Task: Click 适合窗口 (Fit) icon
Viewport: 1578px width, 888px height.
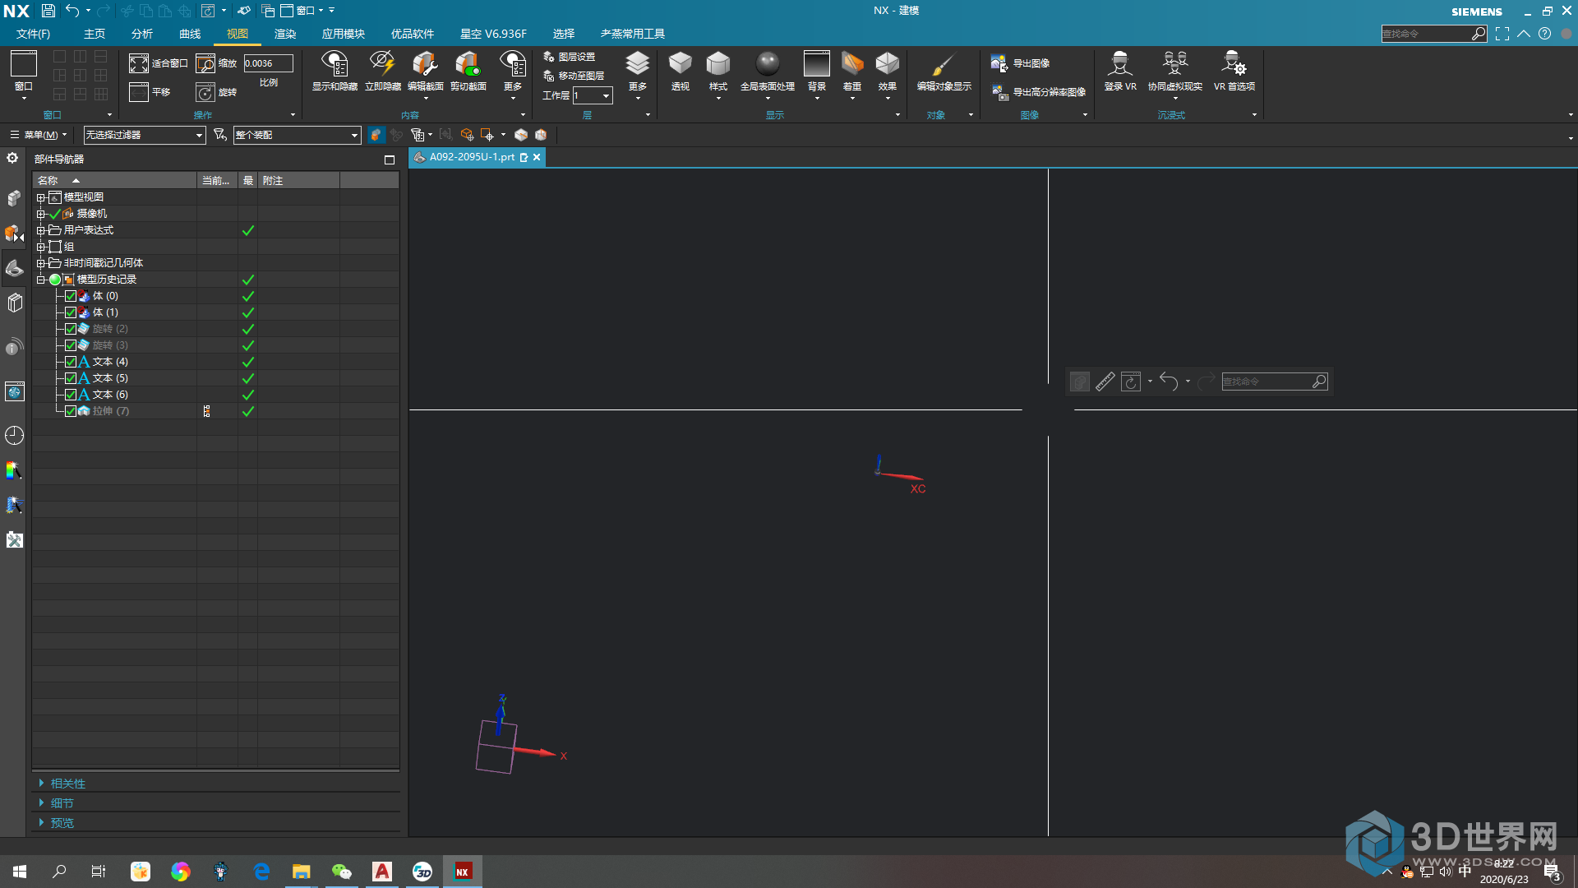Action: (139, 63)
